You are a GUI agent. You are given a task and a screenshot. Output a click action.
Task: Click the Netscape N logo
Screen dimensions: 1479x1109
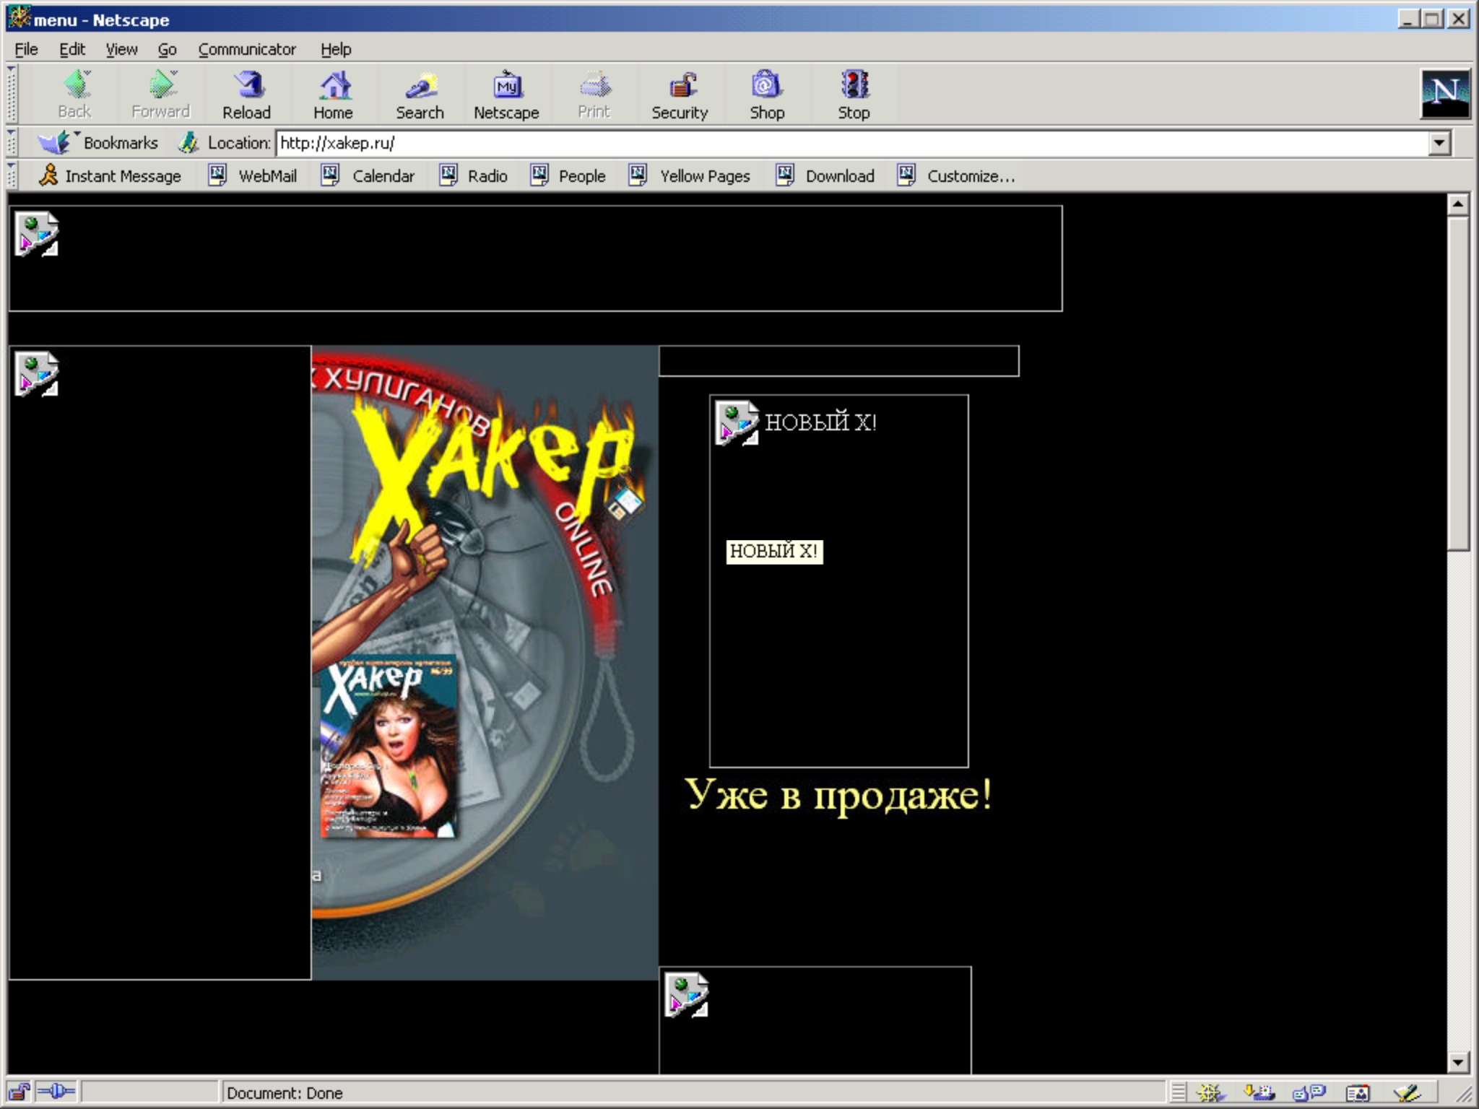coord(1444,93)
